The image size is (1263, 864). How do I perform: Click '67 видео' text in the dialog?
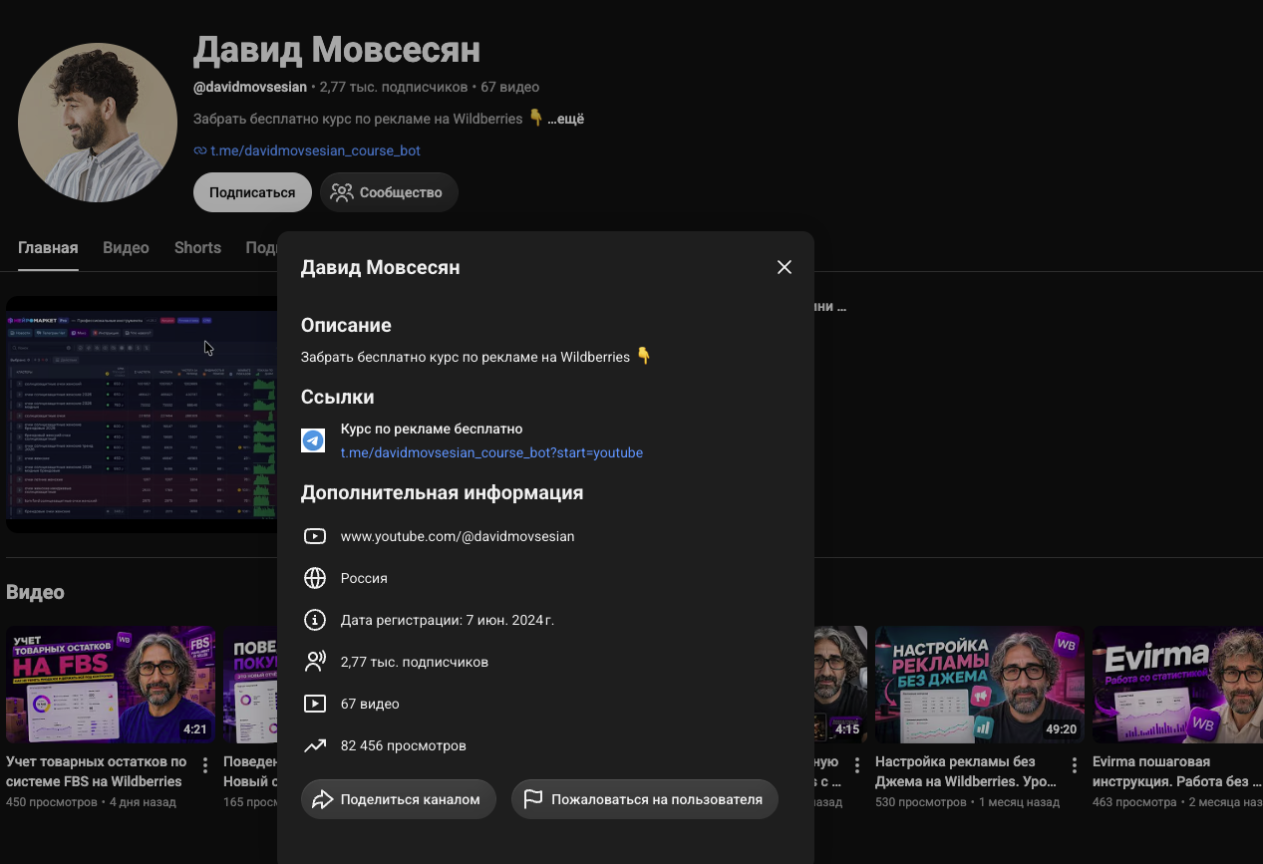(370, 704)
